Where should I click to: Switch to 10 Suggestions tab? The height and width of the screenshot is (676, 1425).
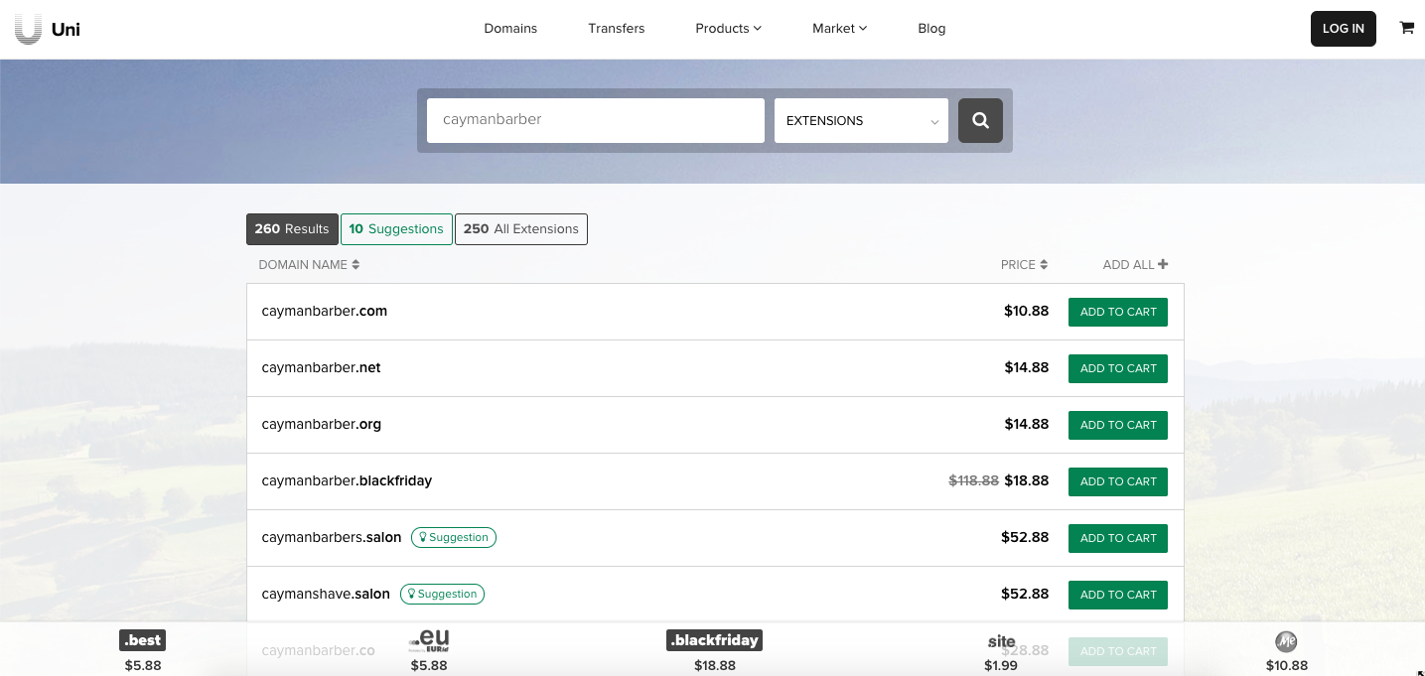396,228
